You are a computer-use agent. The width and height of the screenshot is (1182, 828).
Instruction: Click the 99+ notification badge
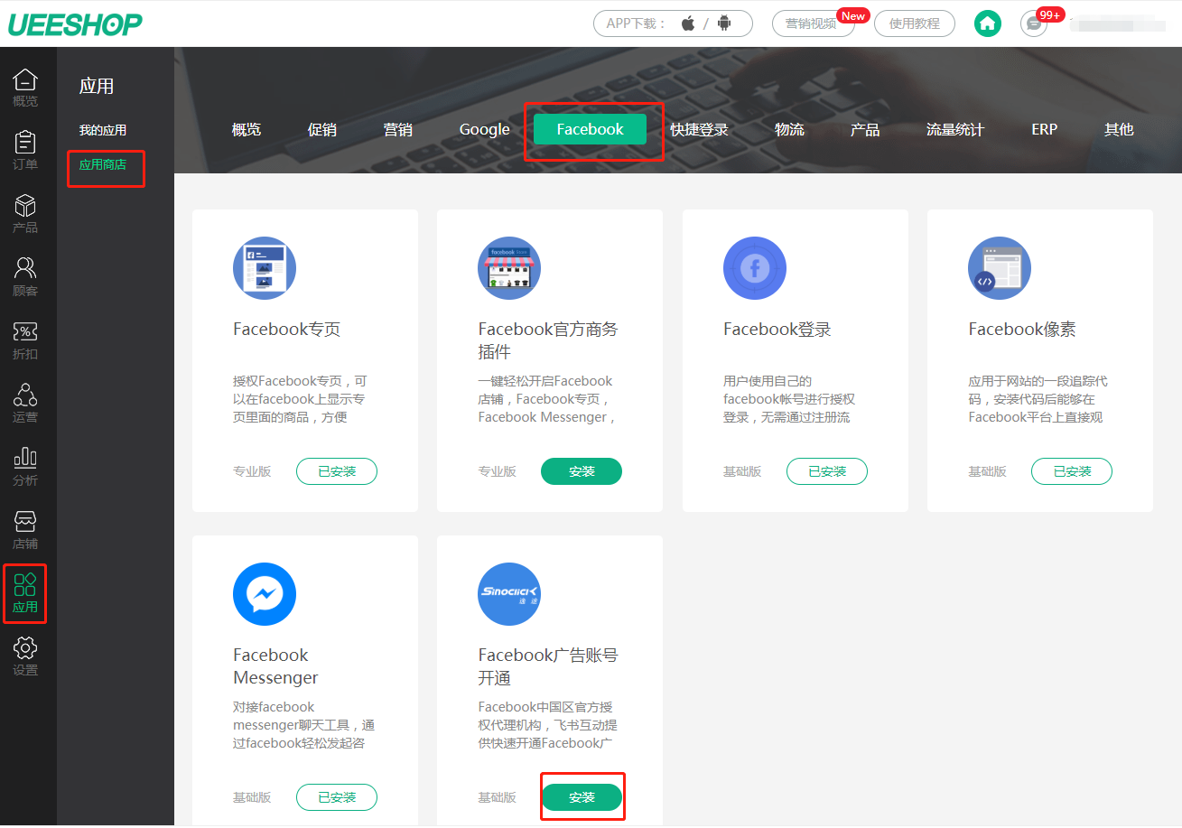tap(1049, 14)
